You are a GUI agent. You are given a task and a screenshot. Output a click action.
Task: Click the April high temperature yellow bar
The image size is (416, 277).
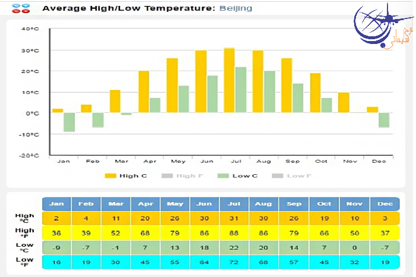pyautogui.click(x=144, y=92)
